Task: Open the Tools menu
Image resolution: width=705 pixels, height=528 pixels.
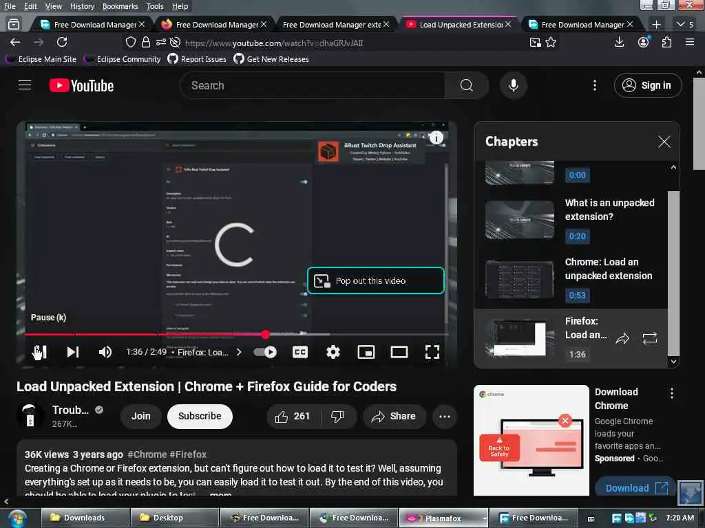Action: 155,6
